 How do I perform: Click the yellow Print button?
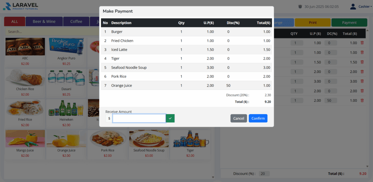(x=313, y=23)
